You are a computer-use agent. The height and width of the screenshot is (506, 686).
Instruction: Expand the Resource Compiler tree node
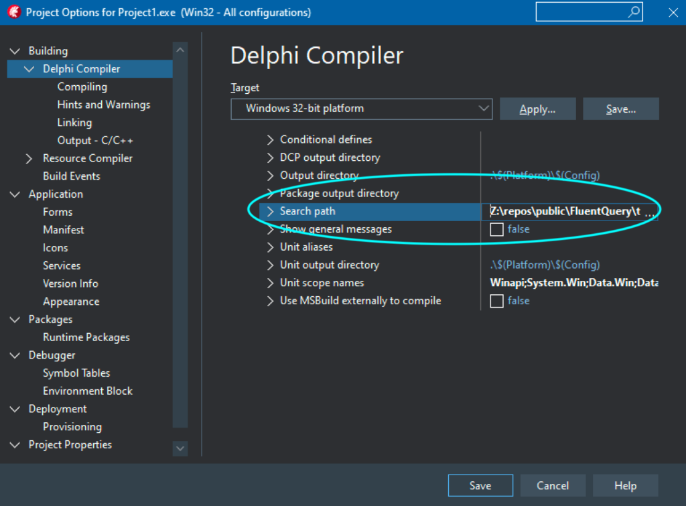29,158
